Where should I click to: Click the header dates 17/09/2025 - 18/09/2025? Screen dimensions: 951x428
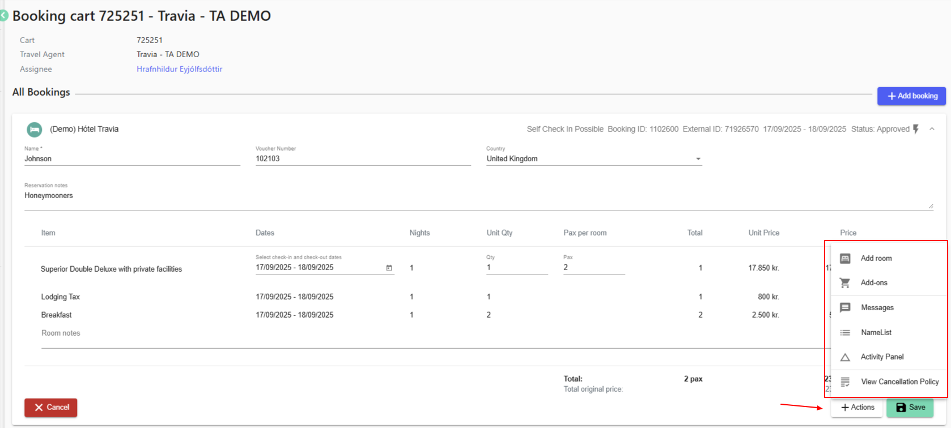(804, 129)
